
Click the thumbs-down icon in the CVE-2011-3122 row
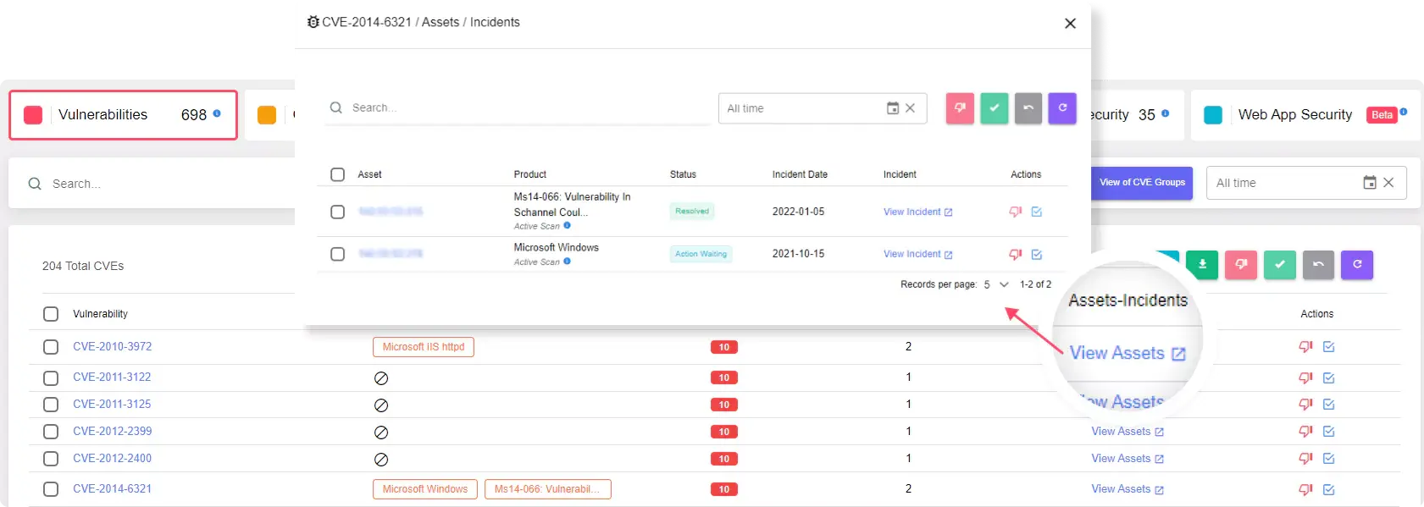(x=1305, y=377)
